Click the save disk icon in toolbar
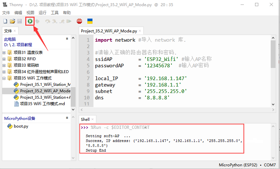The width and height of the screenshot is (280, 169). [x=20, y=21]
